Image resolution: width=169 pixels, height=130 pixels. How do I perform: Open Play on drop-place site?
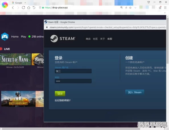click(24, 36)
